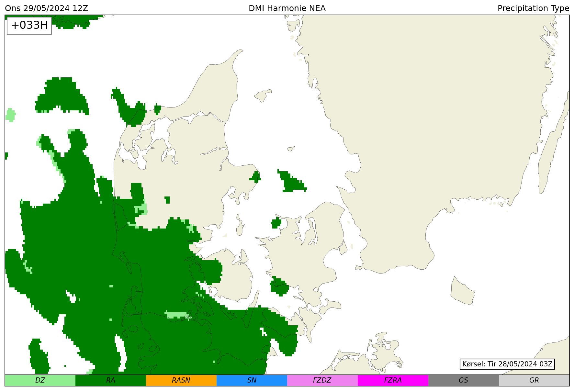Click the SN blue legend swatch
This screenshot has width=574, height=391.
point(252,380)
